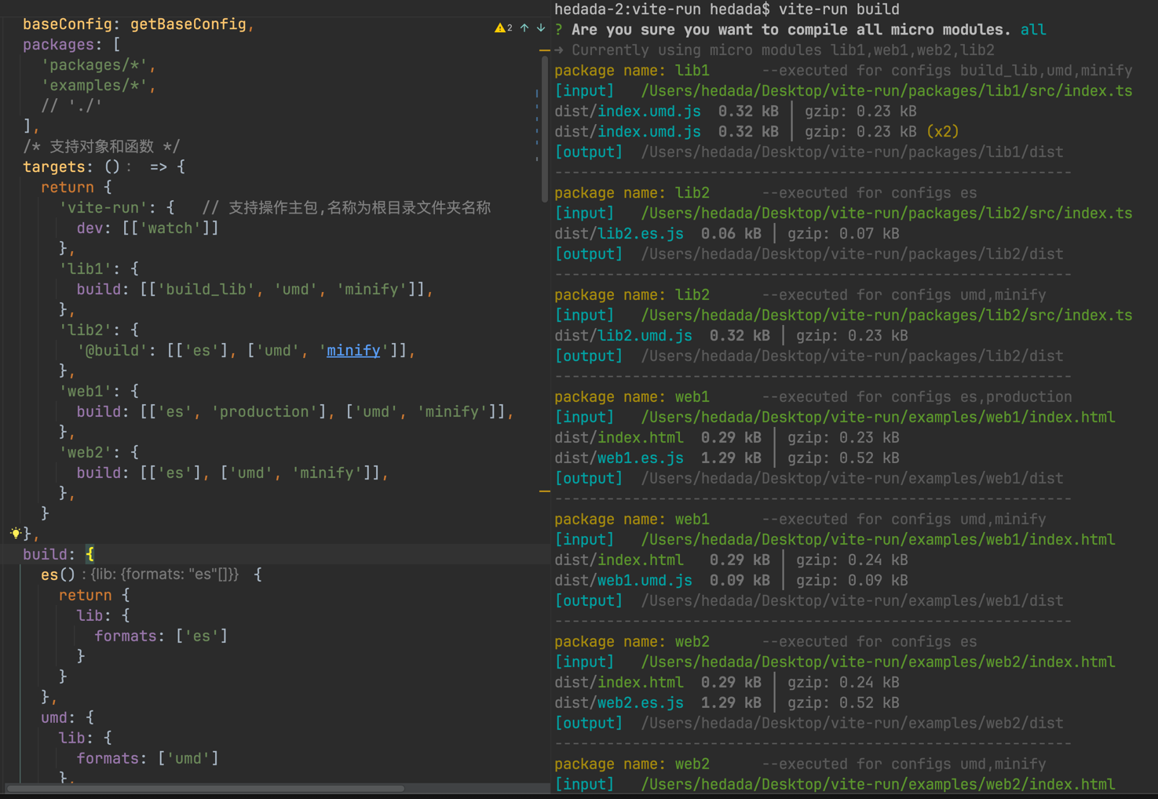Click the 'web2' key in targets
Image resolution: width=1158 pixels, height=799 pixels.
click(x=86, y=453)
